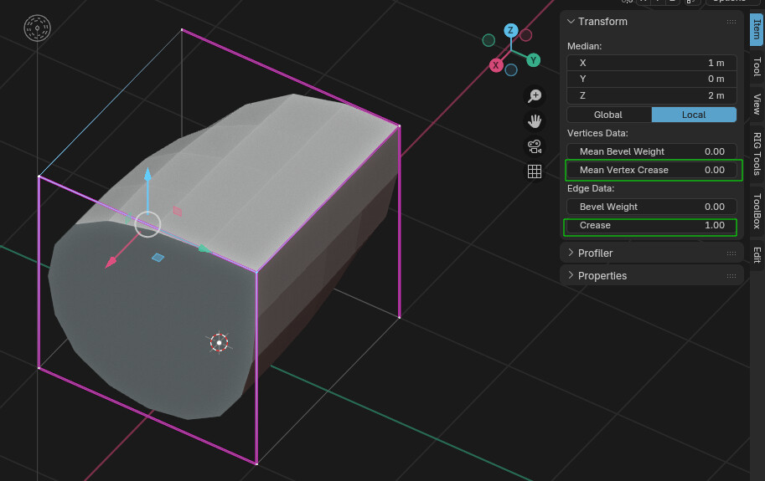The height and width of the screenshot is (481, 765).
Task: Click the Median X value field
Action: tap(651, 63)
